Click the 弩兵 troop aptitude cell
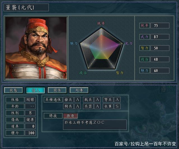 pos(108,100)
